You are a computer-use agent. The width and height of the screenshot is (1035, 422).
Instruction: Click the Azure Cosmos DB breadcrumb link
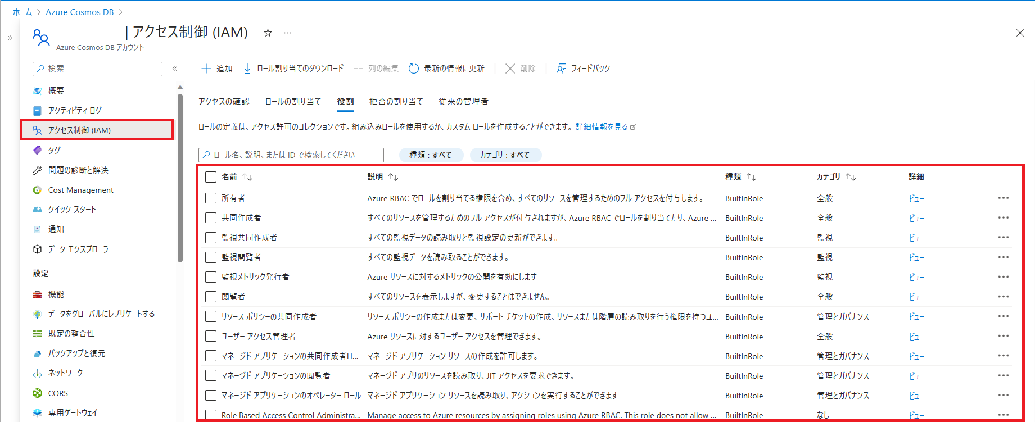80,12
